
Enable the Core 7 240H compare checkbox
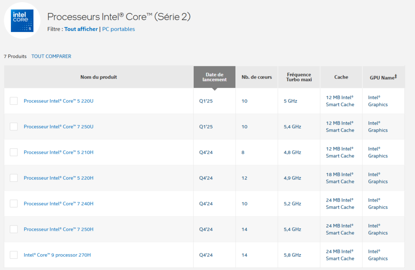pos(14,203)
